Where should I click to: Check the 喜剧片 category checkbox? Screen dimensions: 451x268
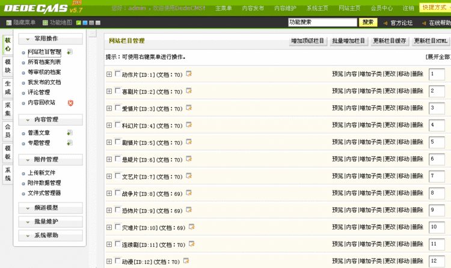(x=117, y=91)
